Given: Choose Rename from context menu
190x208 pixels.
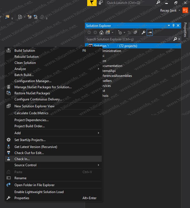Looking at the screenshot, I should coord(53,178).
